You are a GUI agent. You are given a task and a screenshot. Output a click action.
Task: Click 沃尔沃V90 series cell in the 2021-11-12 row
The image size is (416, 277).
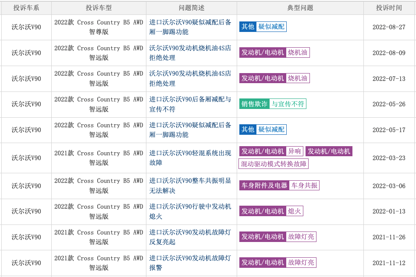coord(26,263)
